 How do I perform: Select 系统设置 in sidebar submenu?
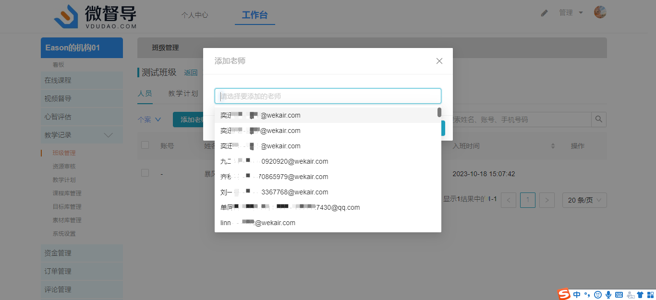click(x=64, y=234)
